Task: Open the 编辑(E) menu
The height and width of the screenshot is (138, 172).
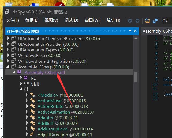Action: click(32, 20)
